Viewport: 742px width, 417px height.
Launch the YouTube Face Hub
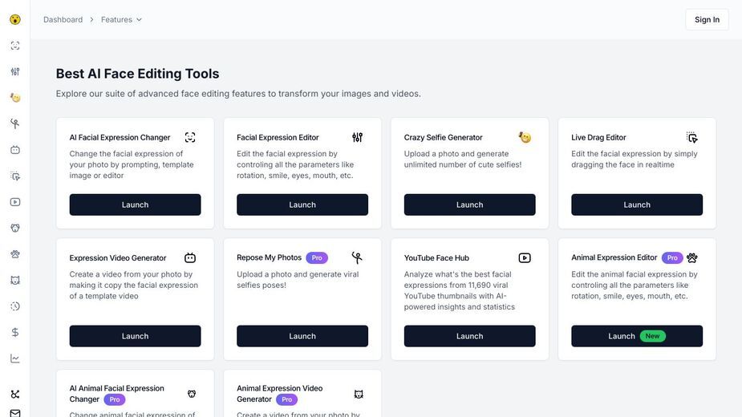point(469,336)
